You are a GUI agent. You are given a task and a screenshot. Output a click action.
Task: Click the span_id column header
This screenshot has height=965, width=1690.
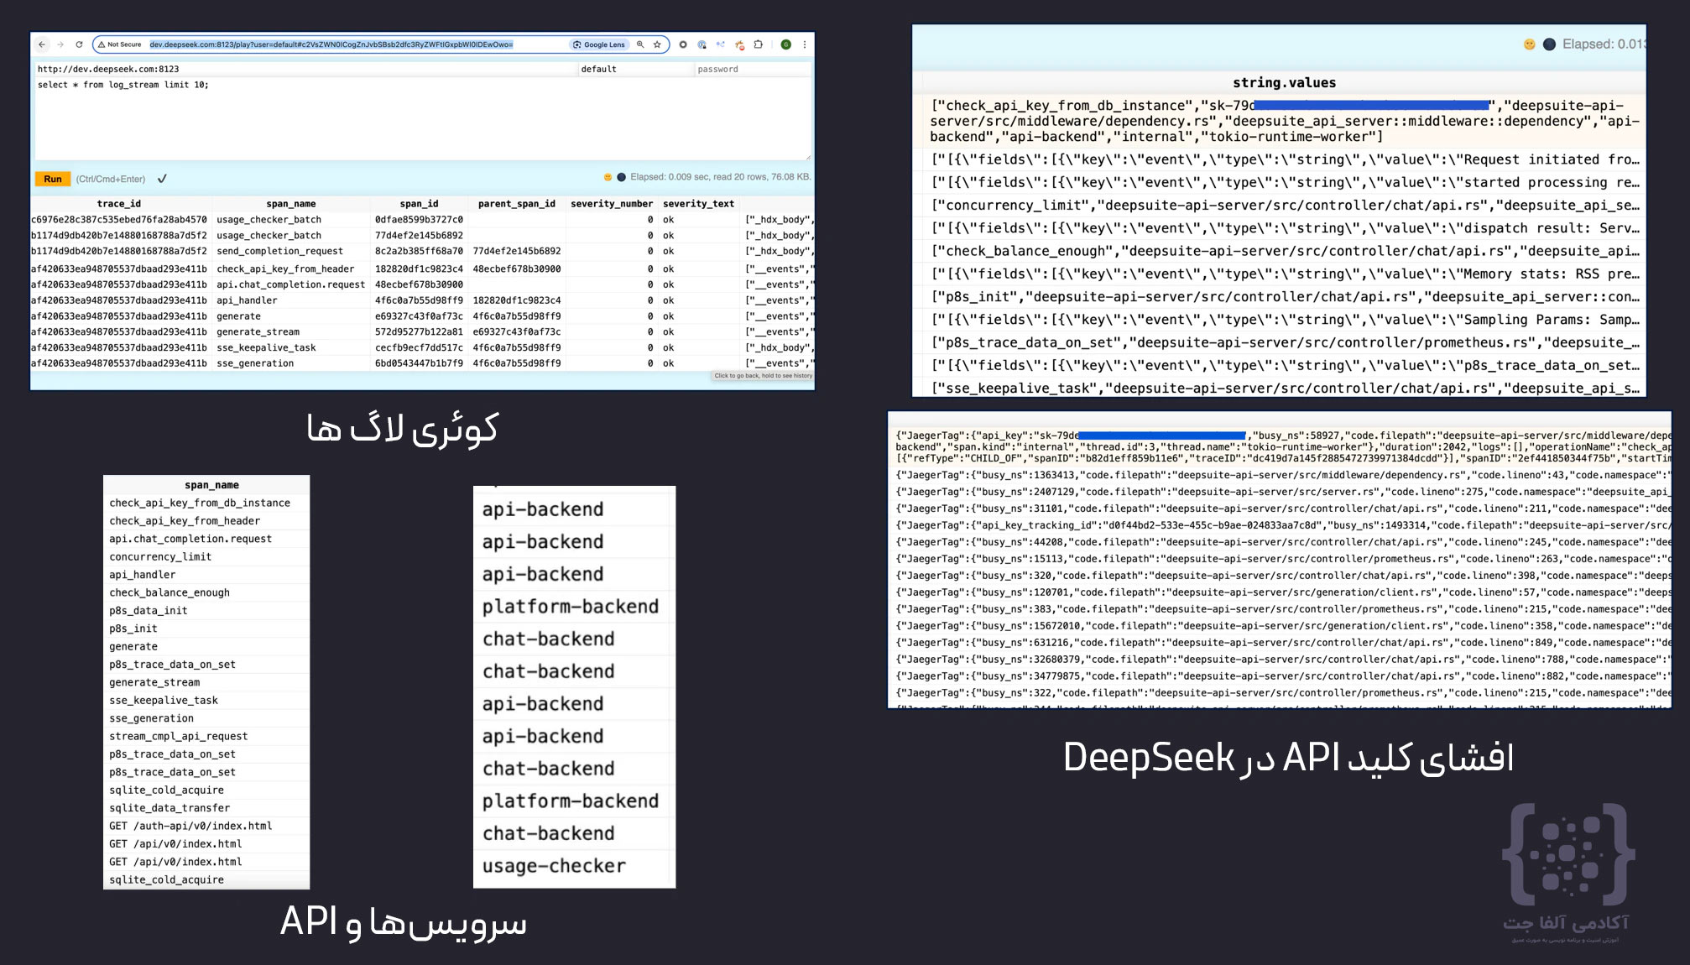[419, 204]
